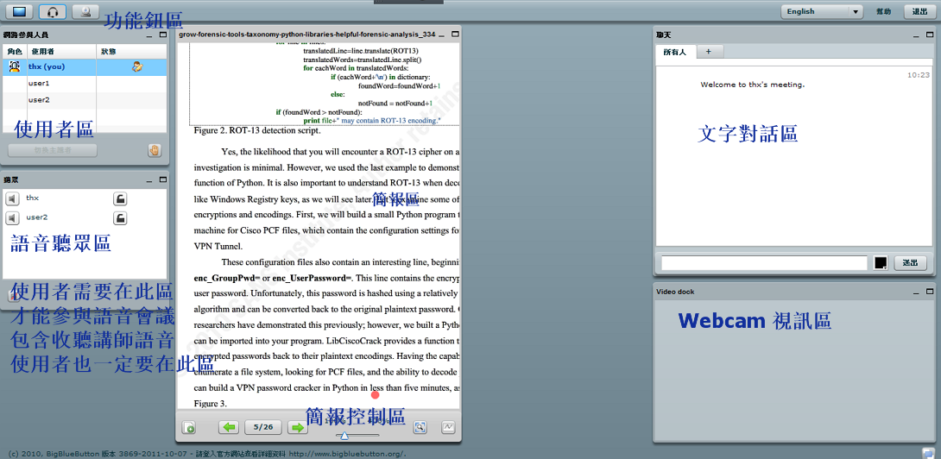The width and height of the screenshot is (941, 459).
Task: Click the 10:23 chat timestamp
Action: pos(919,75)
